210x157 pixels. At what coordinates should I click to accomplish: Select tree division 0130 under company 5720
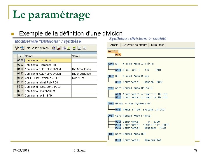(118, 94)
